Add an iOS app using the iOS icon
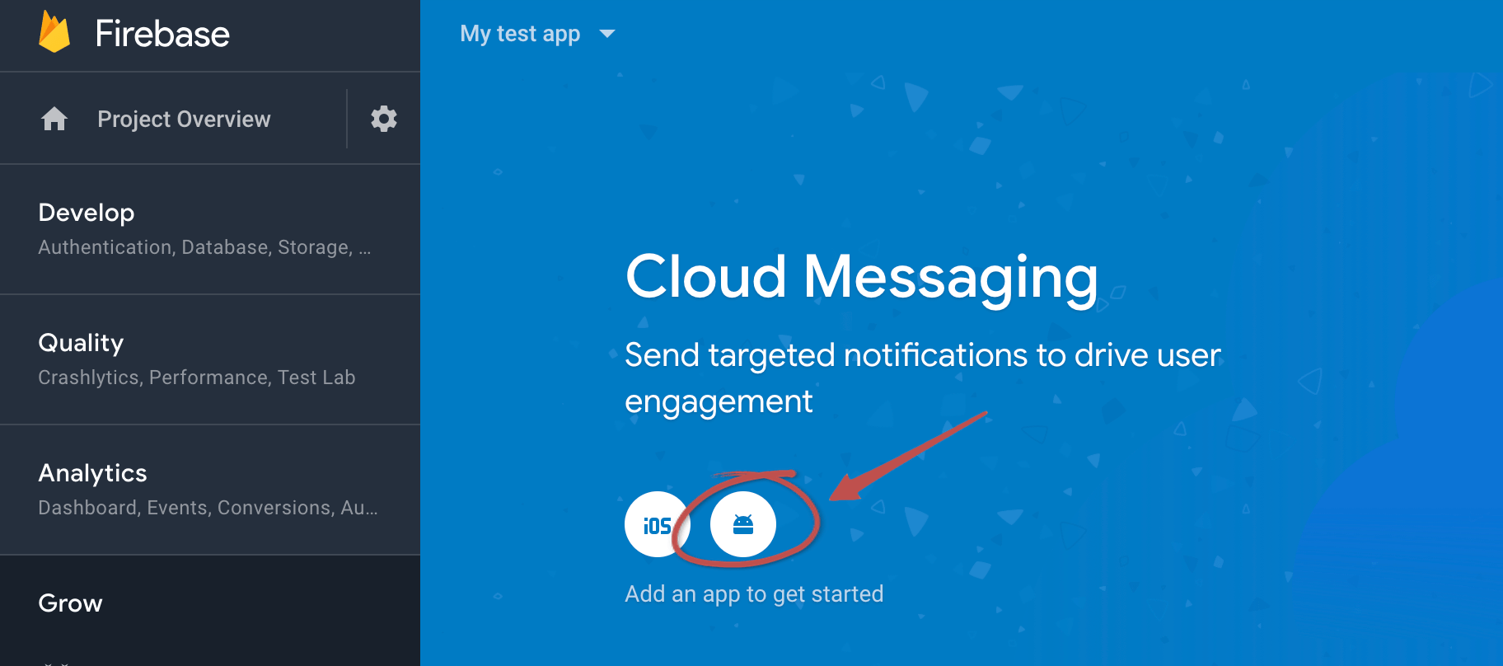Viewport: 1503px width, 666px height. point(657,524)
